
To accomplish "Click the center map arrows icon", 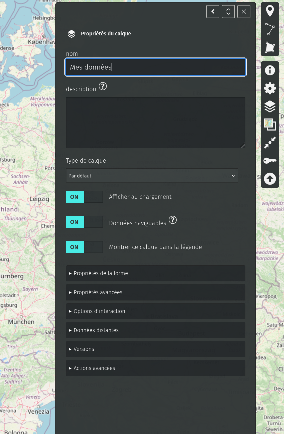I will coord(270,143).
